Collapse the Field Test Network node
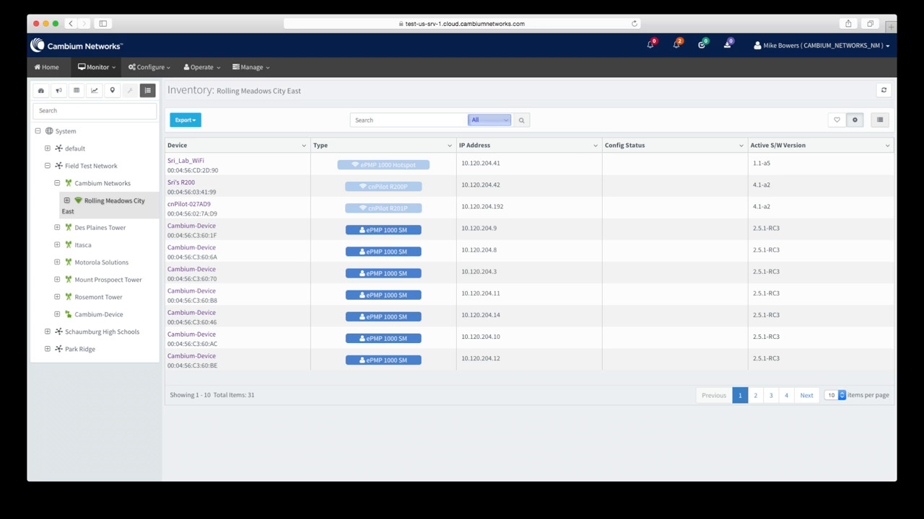924x519 pixels. pos(48,166)
